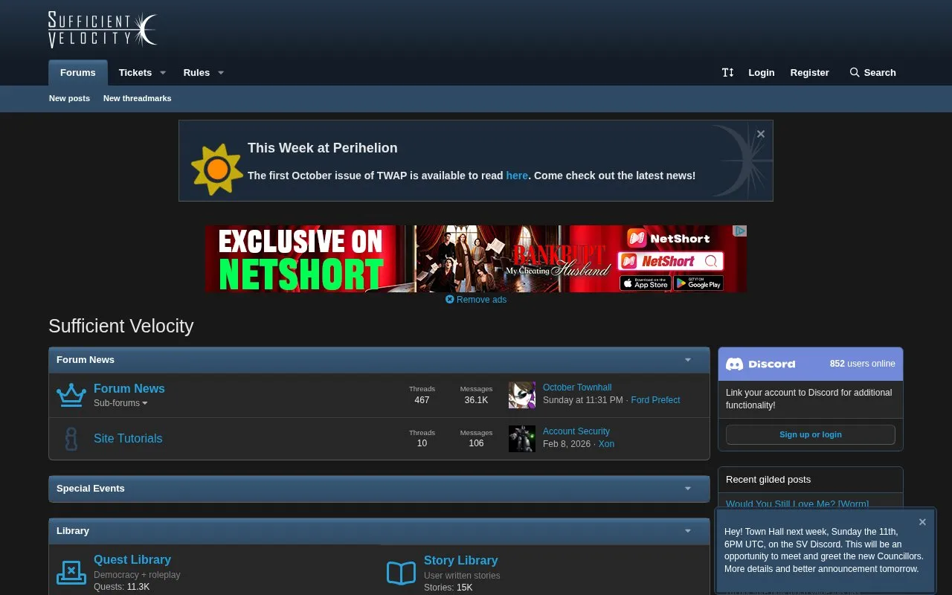The width and height of the screenshot is (952, 595).
Task: Collapse the Forum News category
Action: [x=688, y=360]
